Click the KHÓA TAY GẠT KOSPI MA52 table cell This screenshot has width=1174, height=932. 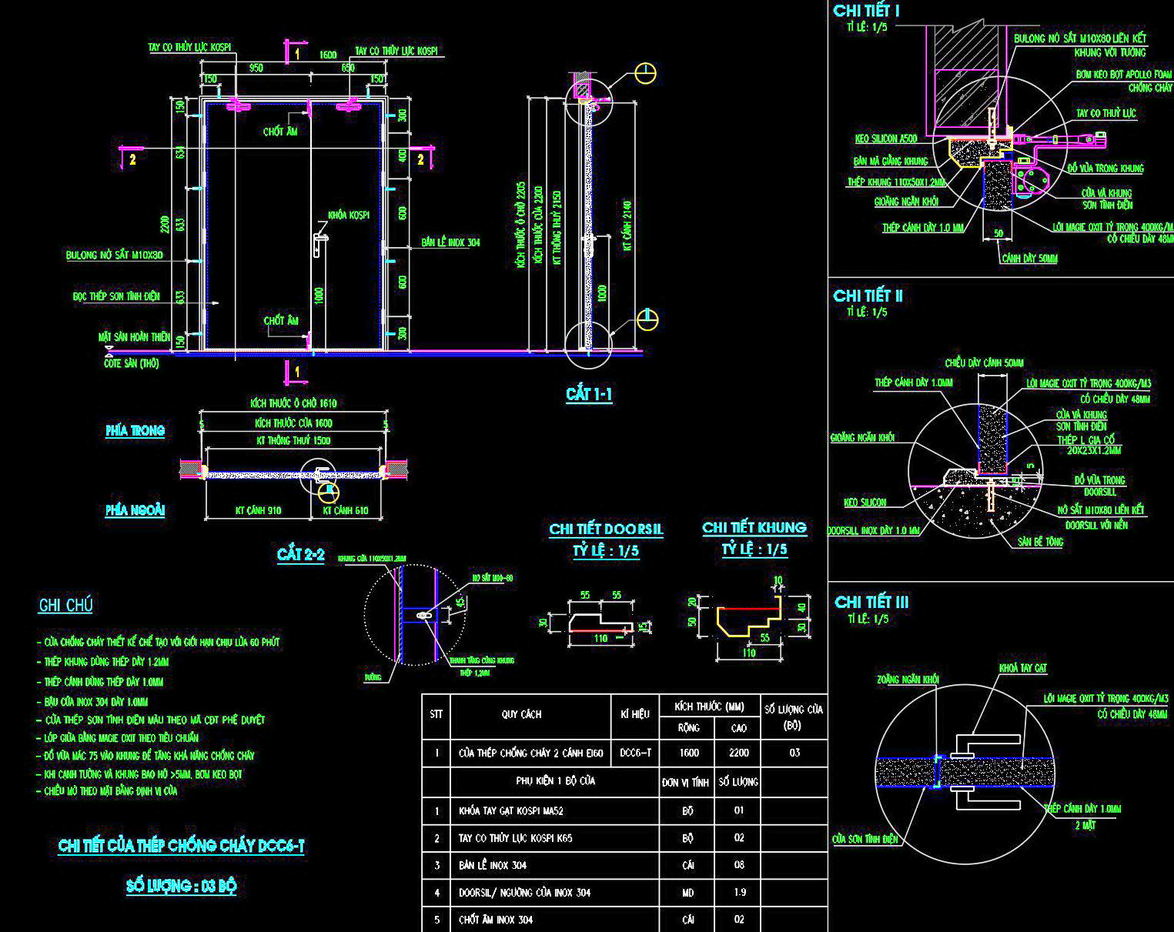(x=510, y=810)
